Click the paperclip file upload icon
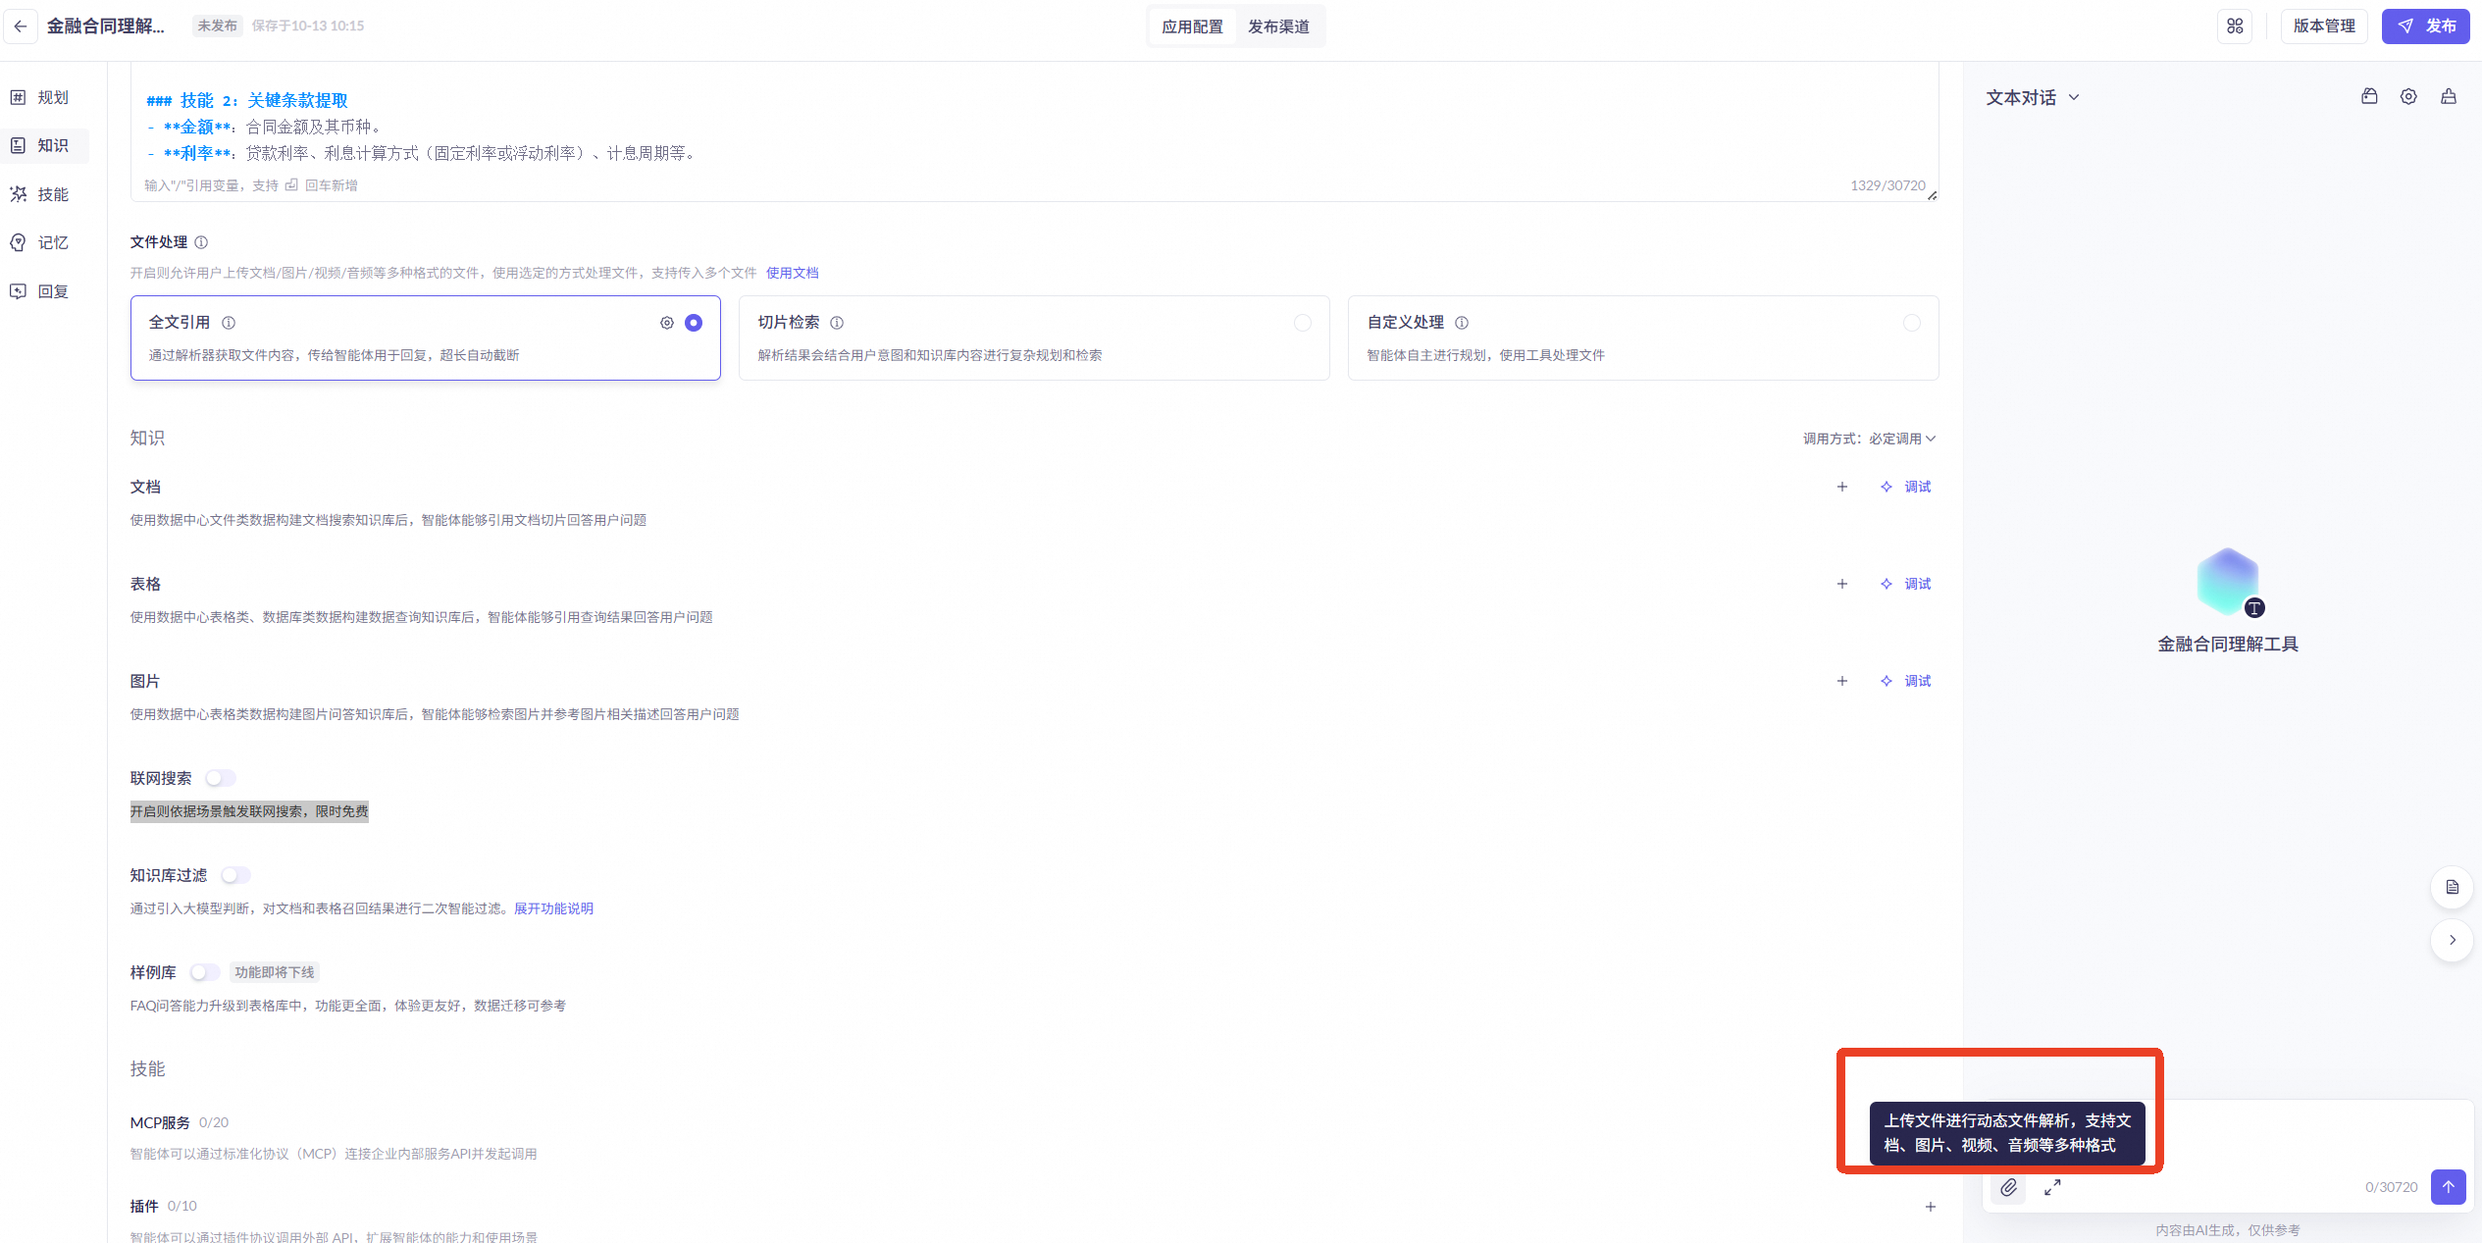The height and width of the screenshot is (1243, 2482). 2008,1187
